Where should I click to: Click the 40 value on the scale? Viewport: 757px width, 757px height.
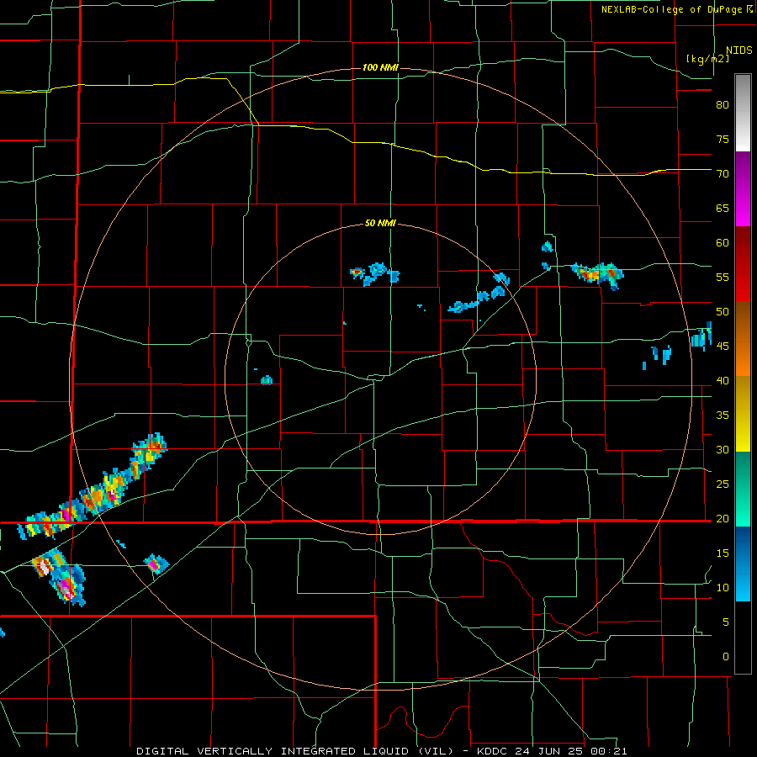[723, 380]
